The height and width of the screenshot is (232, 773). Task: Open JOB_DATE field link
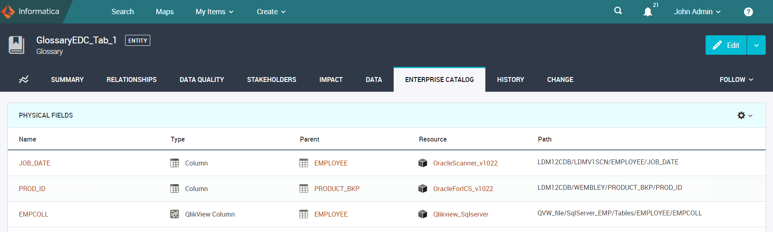pyautogui.click(x=35, y=163)
